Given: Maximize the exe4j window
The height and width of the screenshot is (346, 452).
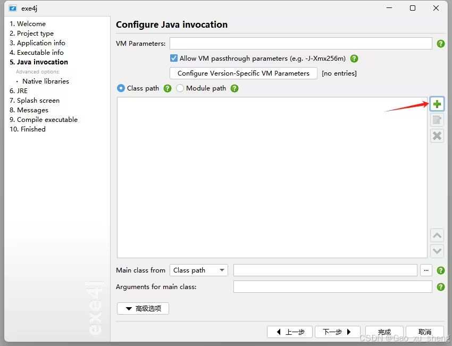Looking at the screenshot, I should tap(413, 8).
